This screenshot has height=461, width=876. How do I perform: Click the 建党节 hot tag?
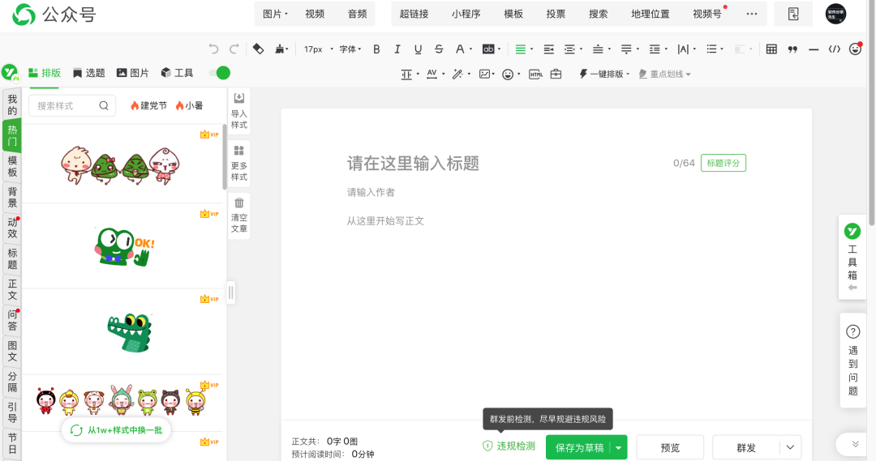point(148,105)
